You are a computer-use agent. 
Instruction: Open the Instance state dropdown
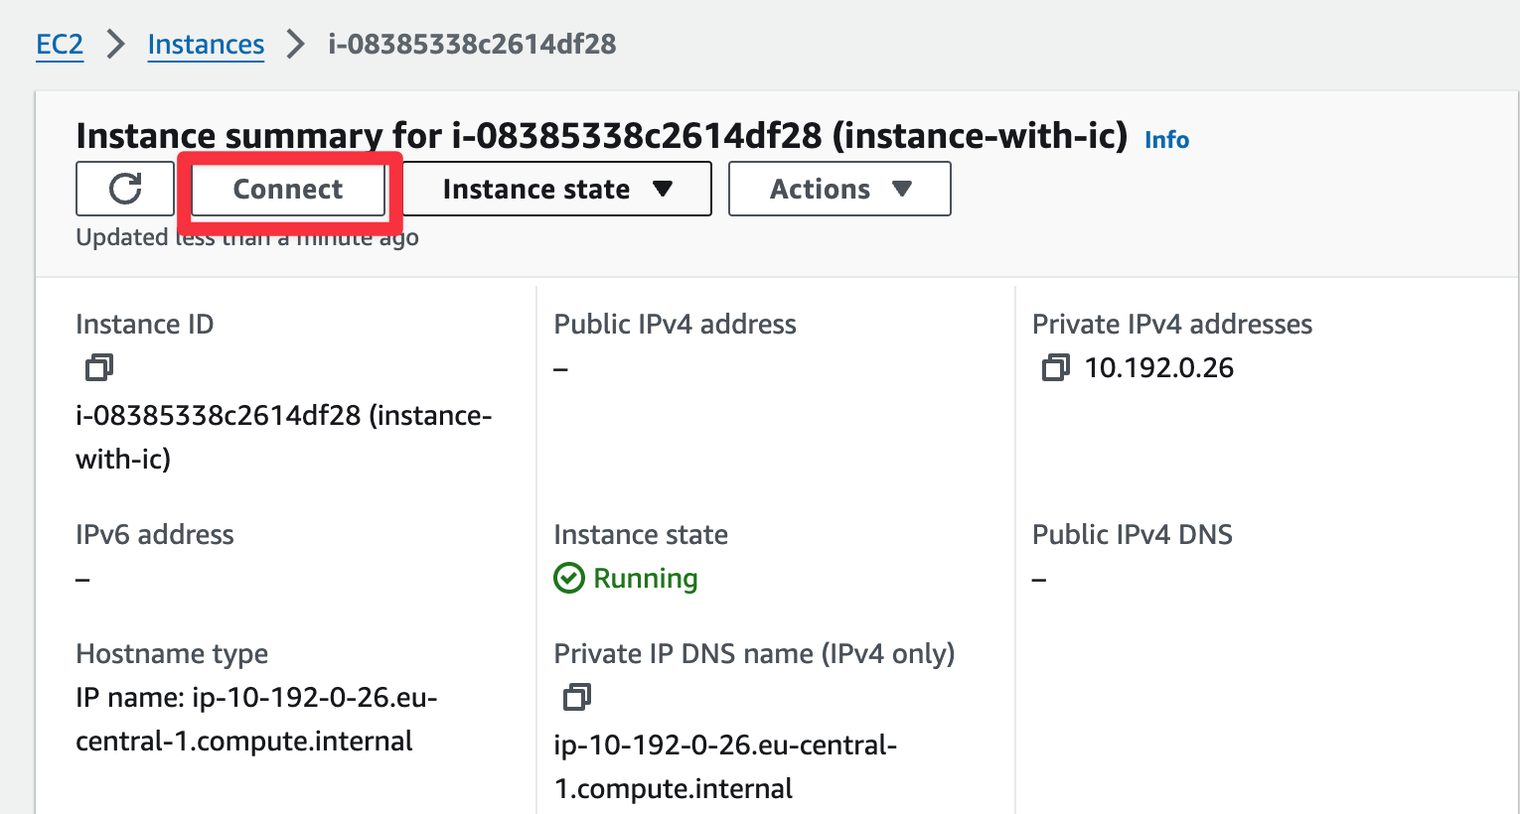(556, 189)
